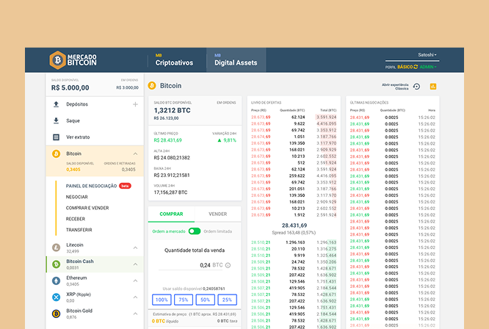Viewport: 489px width, 329px height.
Task: Expand the Bitcoin Cash wallet row
Action: coord(135,264)
